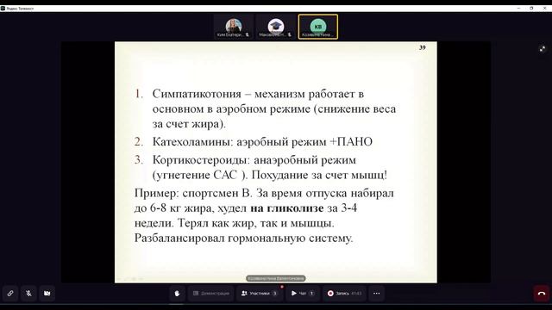This screenshot has height=310, width=552.
Task: Open the Чат panel
Action: tap(303, 293)
